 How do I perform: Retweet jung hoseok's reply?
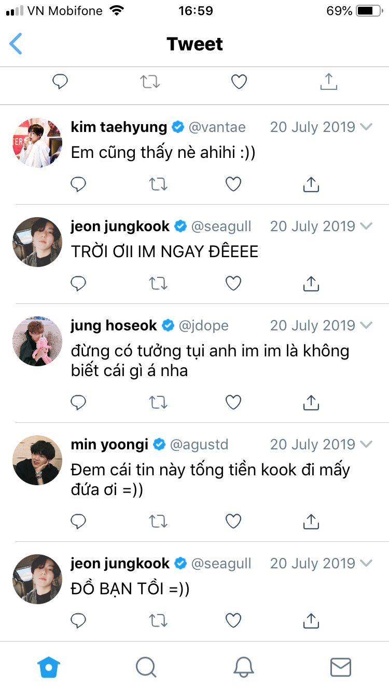pyautogui.click(x=158, y=402)
